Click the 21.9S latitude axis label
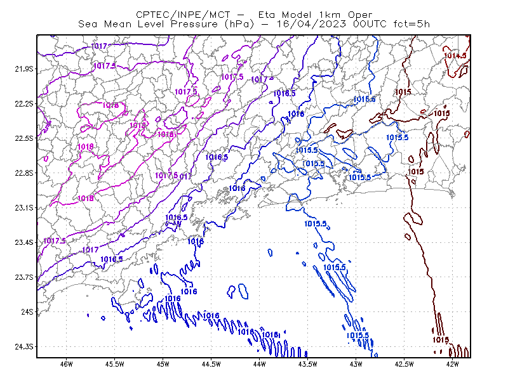 pos(24,69)
